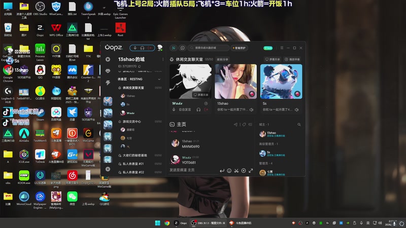Click the green Lv3 level badge
Screen dimensions: 406x228
[x=268, y=48]
